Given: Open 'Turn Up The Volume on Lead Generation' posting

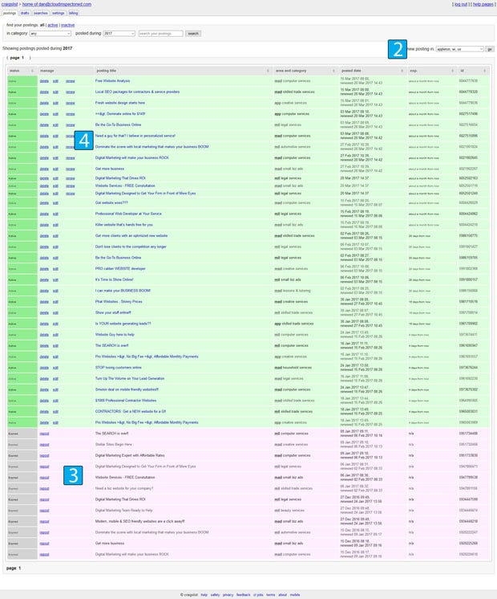Looking at the screenshot, I should (x=130, y=378).
